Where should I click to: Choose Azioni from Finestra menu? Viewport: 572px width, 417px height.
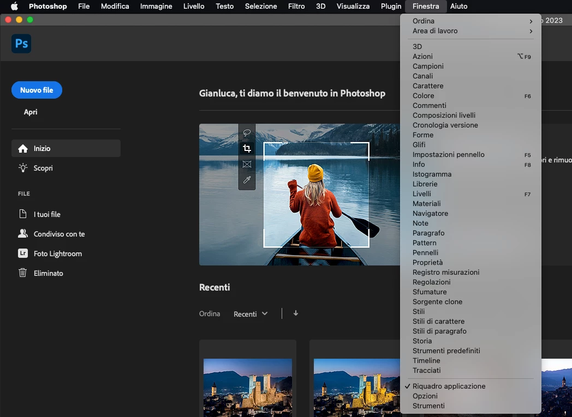[x=470, y=57]
